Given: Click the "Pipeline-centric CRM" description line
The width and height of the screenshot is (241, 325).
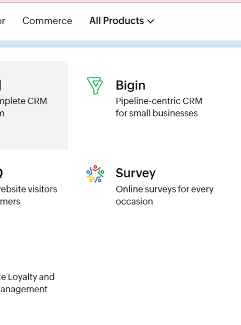Looking at the screenshot, I should point(159,101).
